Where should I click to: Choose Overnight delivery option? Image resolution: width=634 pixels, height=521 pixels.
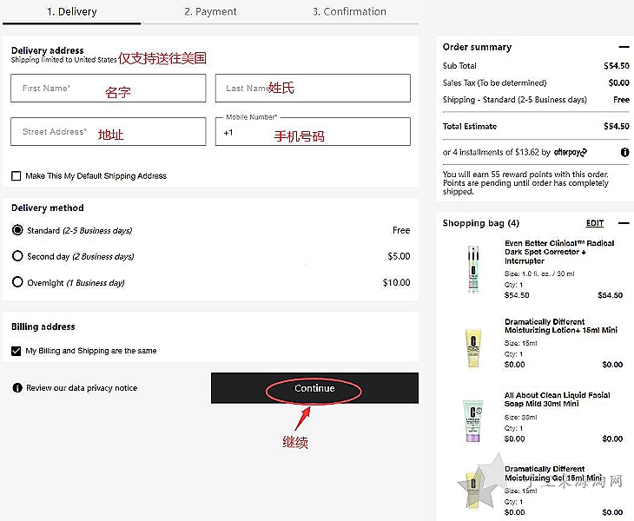coord(17,281)
